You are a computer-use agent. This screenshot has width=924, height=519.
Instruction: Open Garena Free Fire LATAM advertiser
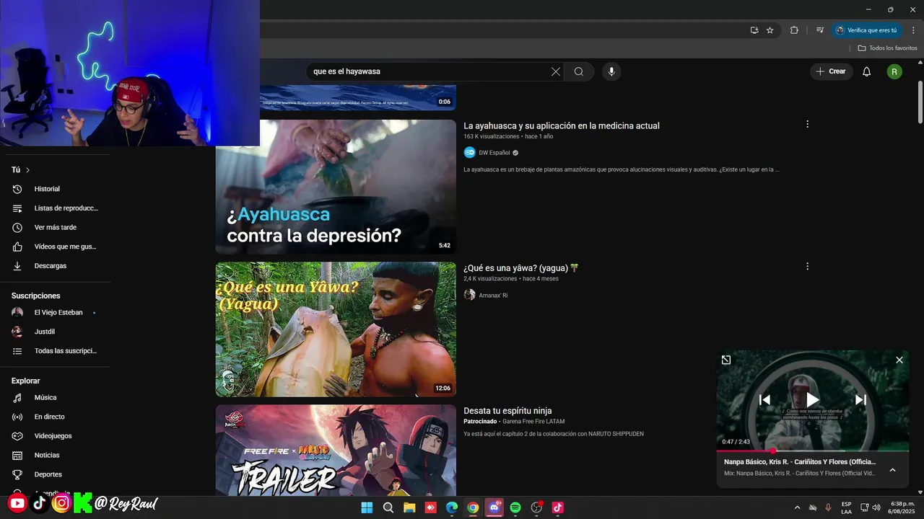pos(533,422)
